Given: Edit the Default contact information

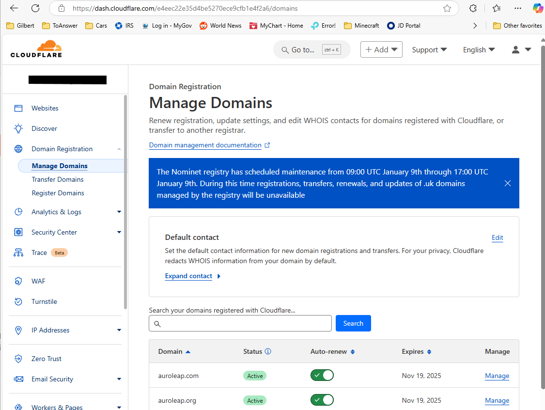Looking at the screenshot, I should pyautogui.click(x=497, y=237).
